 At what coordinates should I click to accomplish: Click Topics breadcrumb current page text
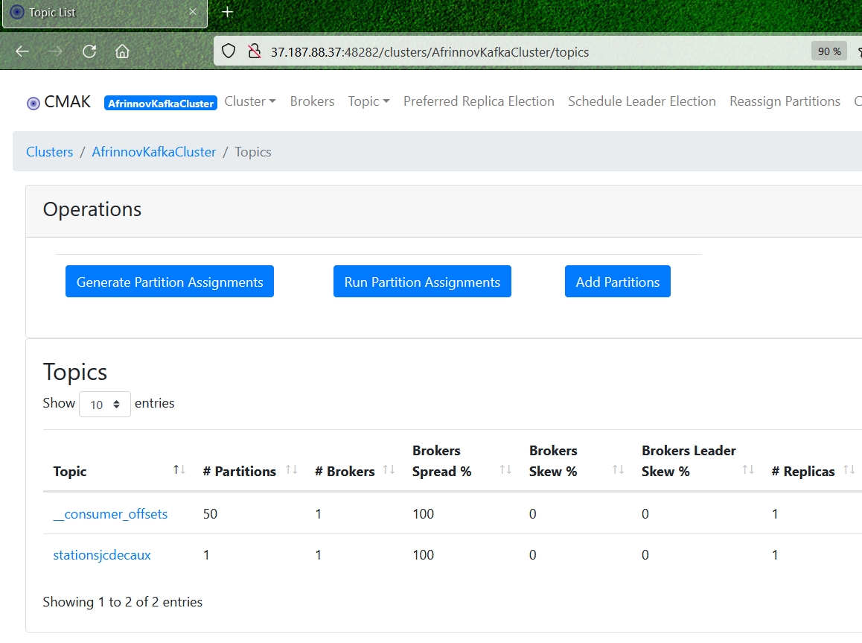click(253, 152)
